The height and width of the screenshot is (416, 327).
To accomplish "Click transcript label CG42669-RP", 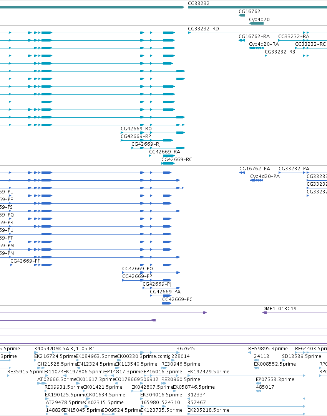I will (136, 136).
